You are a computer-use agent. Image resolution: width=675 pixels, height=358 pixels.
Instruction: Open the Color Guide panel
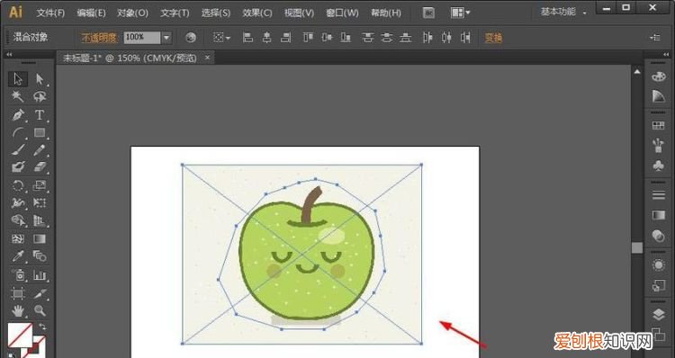658,96
